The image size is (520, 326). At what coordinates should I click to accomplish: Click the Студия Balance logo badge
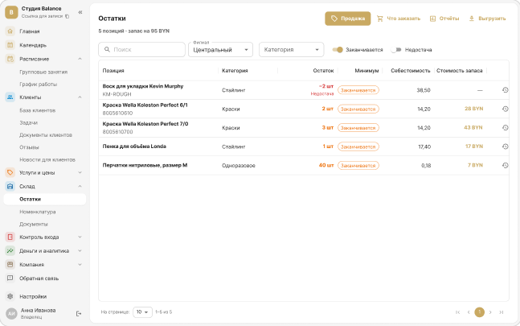tap(11, 12)
